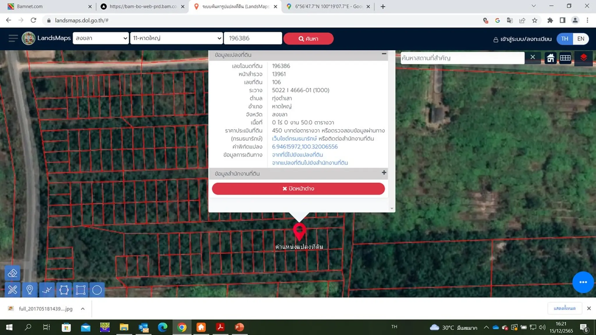The image size is (596, 335).
Task: Open the red map layers button
Action: click(x=583, y=58)
